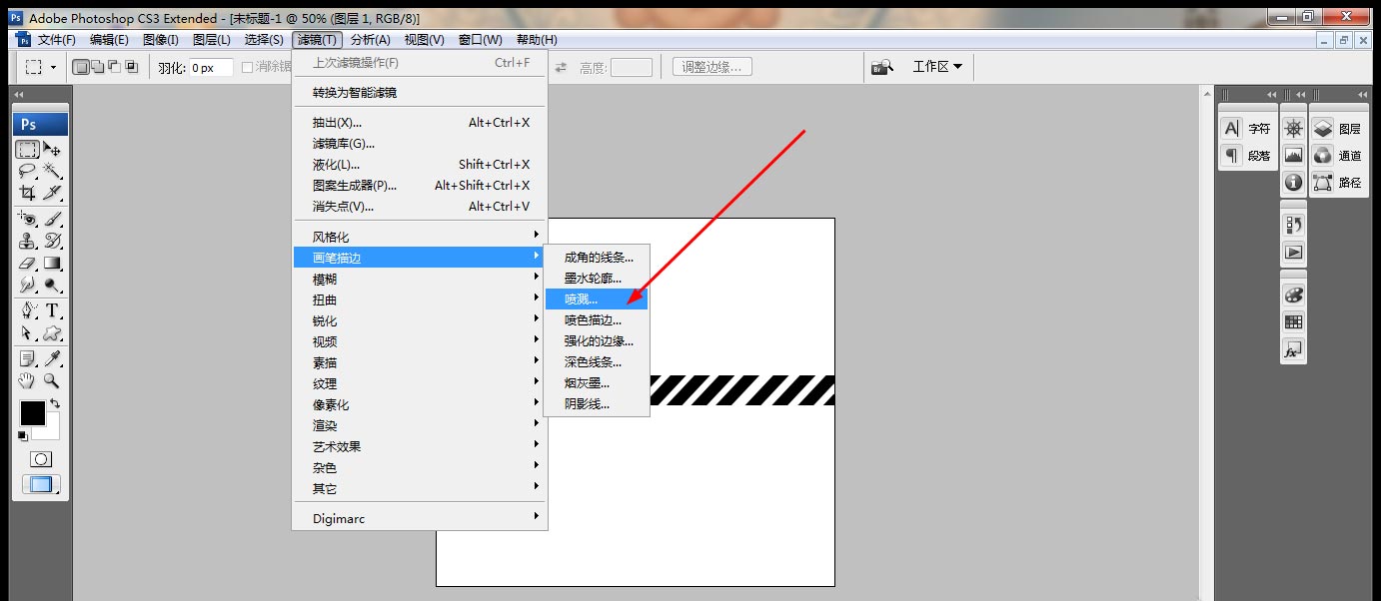The image size is (1381, 601).
Task: Choose Intersect with selection mode
Action: point(131,67)
